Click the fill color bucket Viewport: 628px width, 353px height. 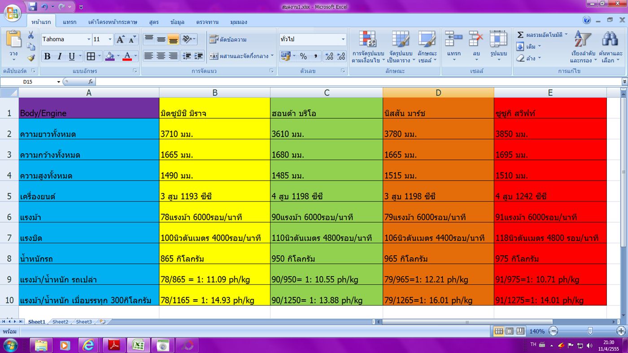pyautogui.click(x=109, y=56)
